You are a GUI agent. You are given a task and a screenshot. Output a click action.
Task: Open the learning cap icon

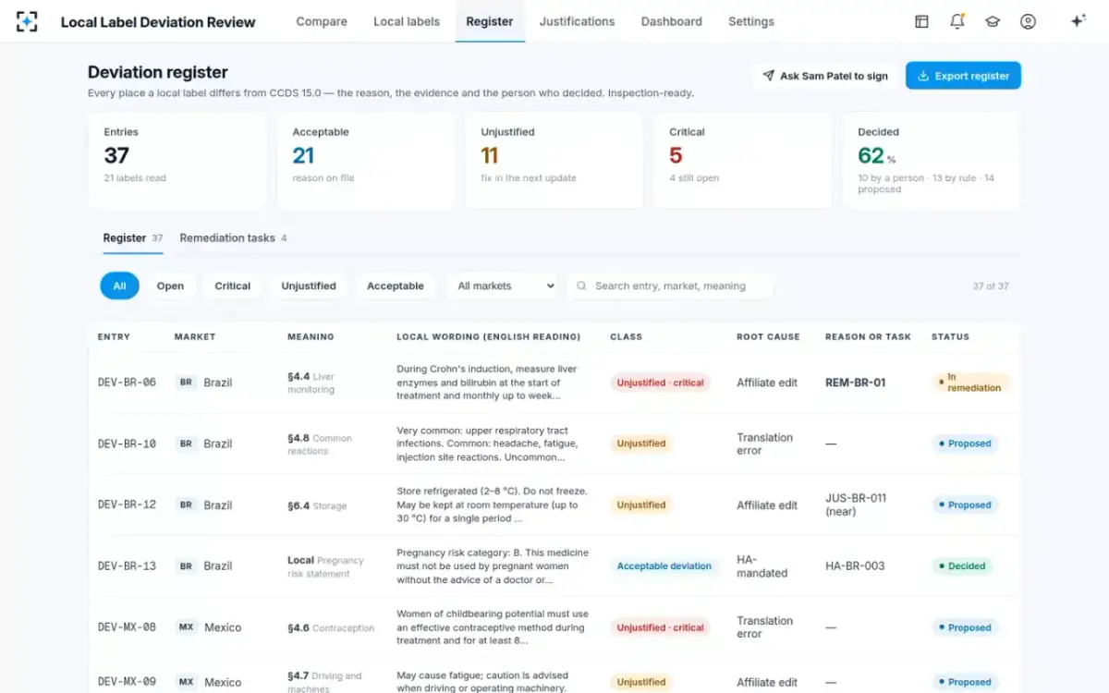point(993,21)
